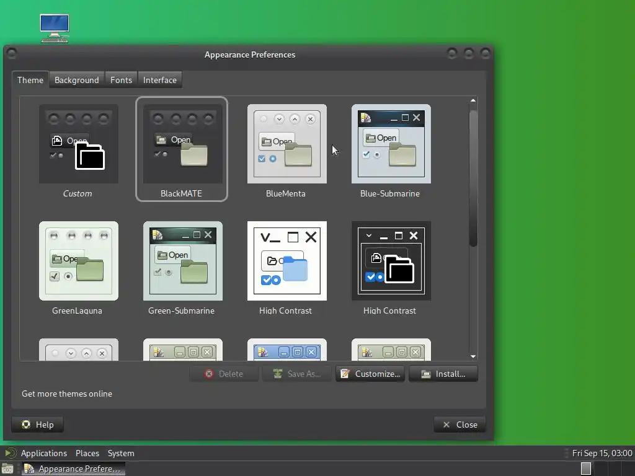The image size is (635, 476).
Task: Click the window menu button on titlebar left
Action: (12, 53)
